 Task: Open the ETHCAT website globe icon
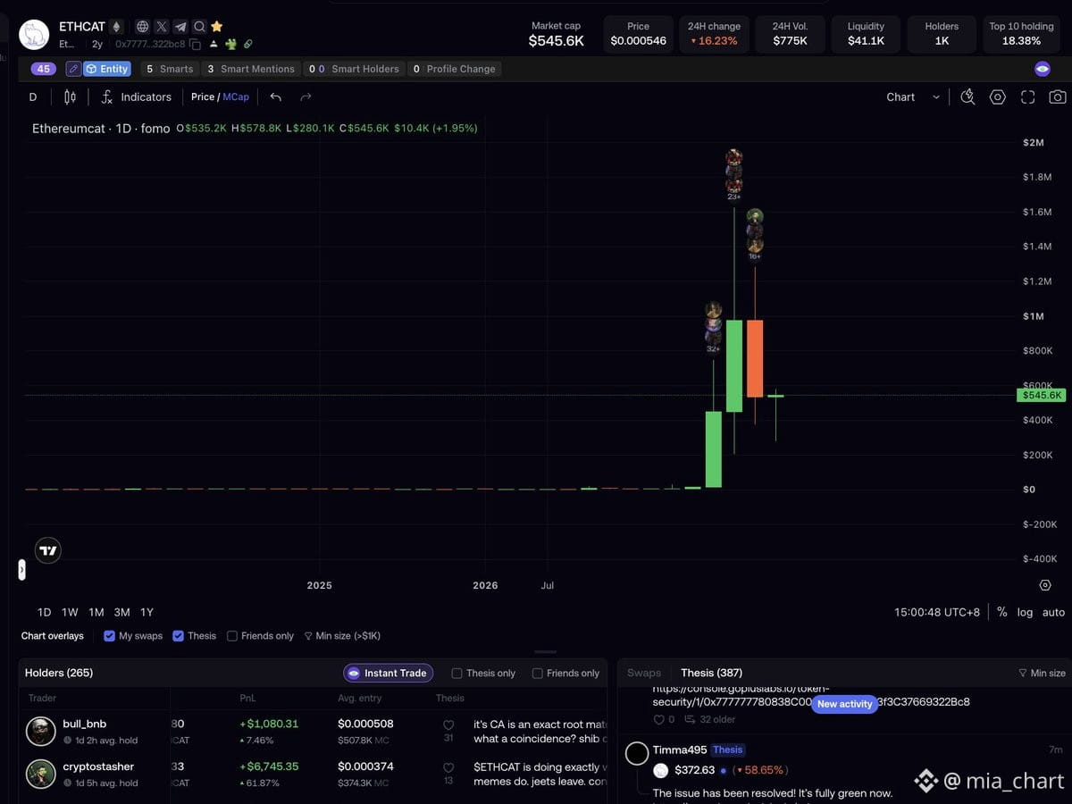pos(142,27)
